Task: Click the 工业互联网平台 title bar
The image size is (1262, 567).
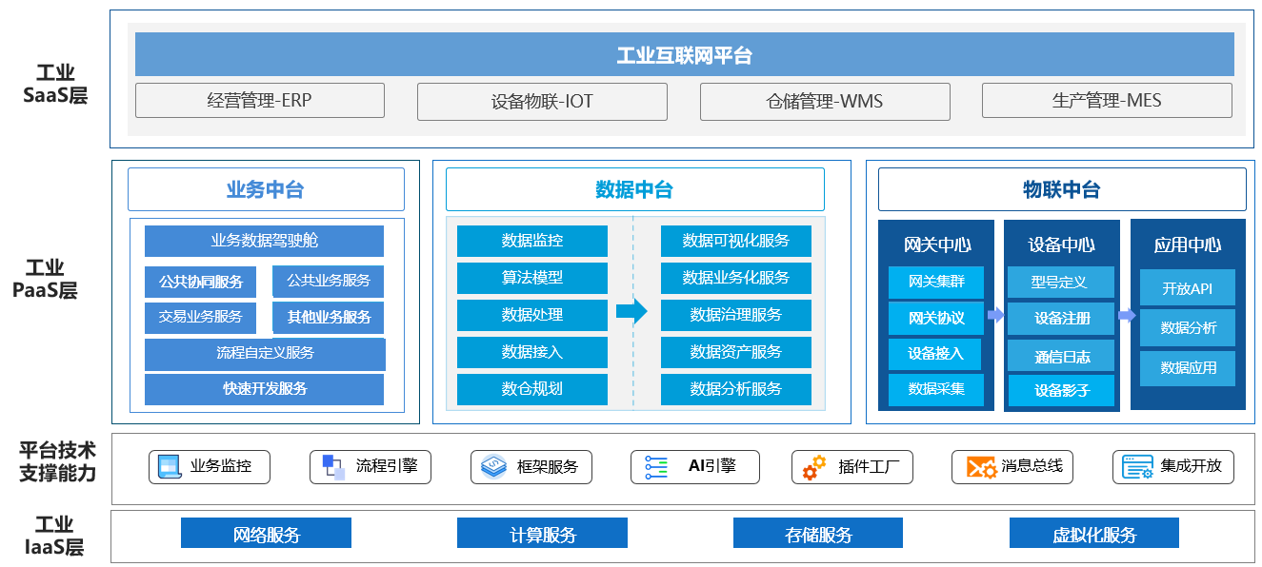Action: (684, 55)
